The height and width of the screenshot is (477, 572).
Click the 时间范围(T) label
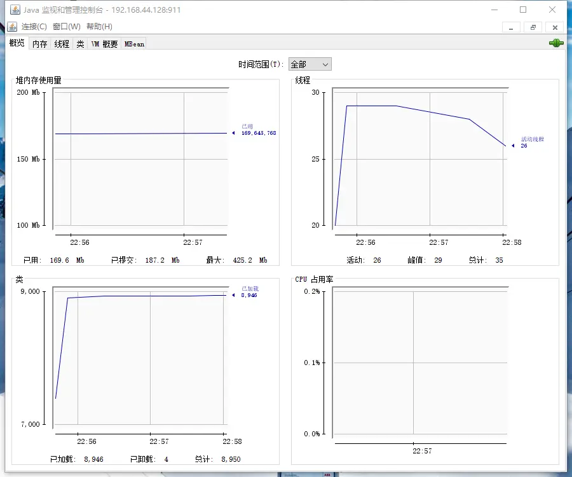(261, 64)
